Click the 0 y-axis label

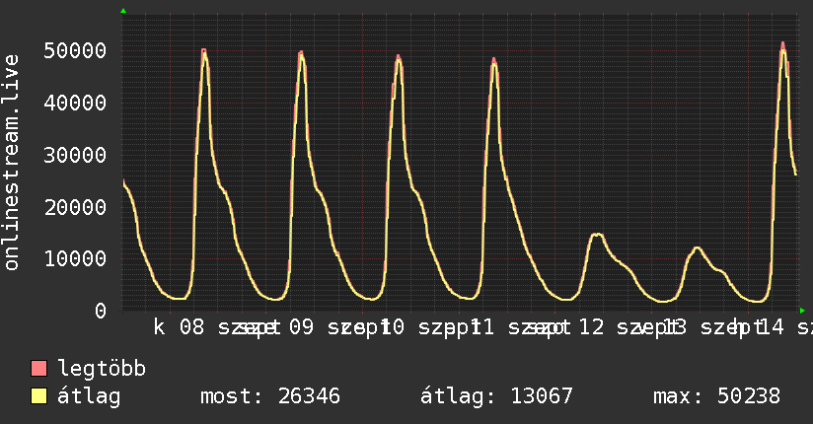click(x=101, y=311)
